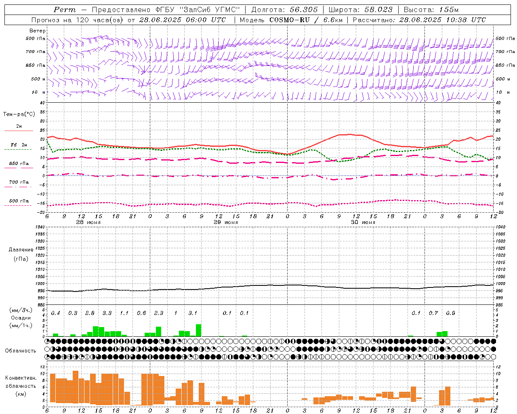Click the "850 гПа" temperature legend entry
517x414 pixels.
(x=19, y=163)
